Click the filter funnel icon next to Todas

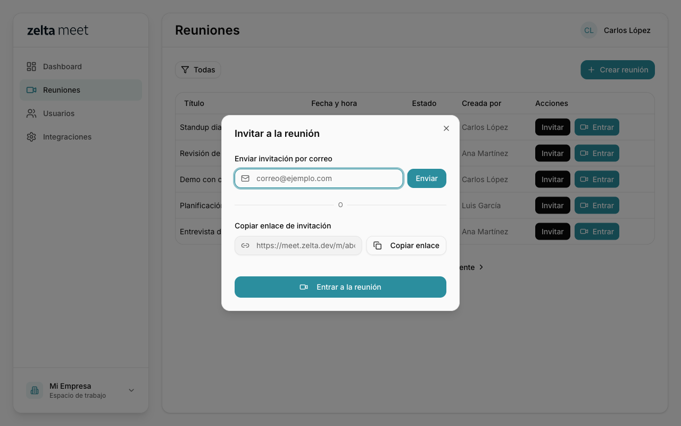click(x=185, y=70)
